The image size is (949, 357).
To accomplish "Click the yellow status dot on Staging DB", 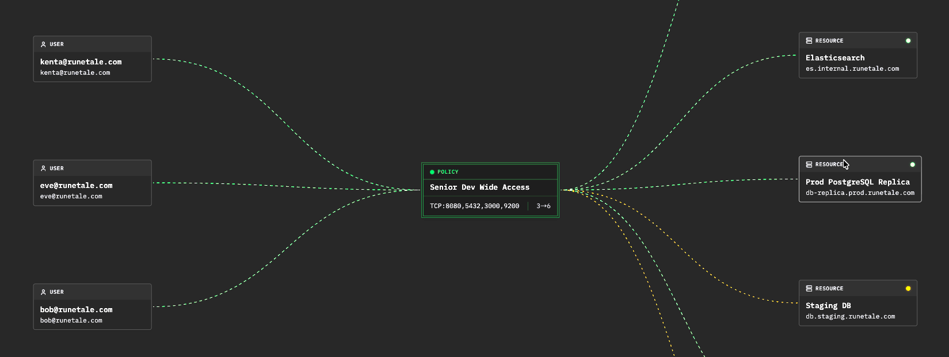I will [x=908, y=289].
